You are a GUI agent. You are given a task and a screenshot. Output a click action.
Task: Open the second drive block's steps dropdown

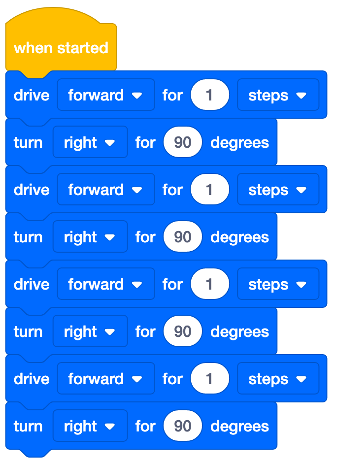277,189
